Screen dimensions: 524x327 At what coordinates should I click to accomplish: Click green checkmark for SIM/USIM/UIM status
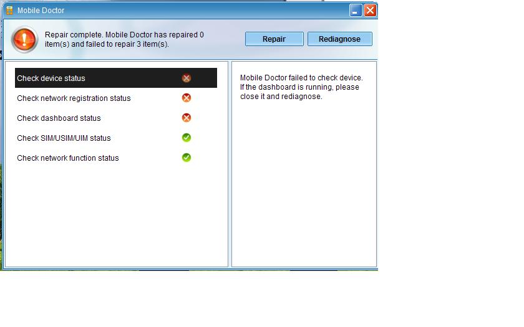[x=187, y=138]
